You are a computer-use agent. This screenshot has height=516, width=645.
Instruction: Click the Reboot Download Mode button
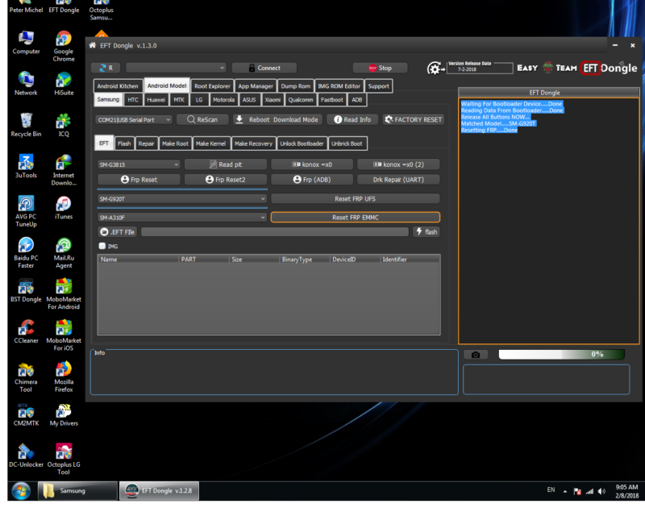coord(277,120)
